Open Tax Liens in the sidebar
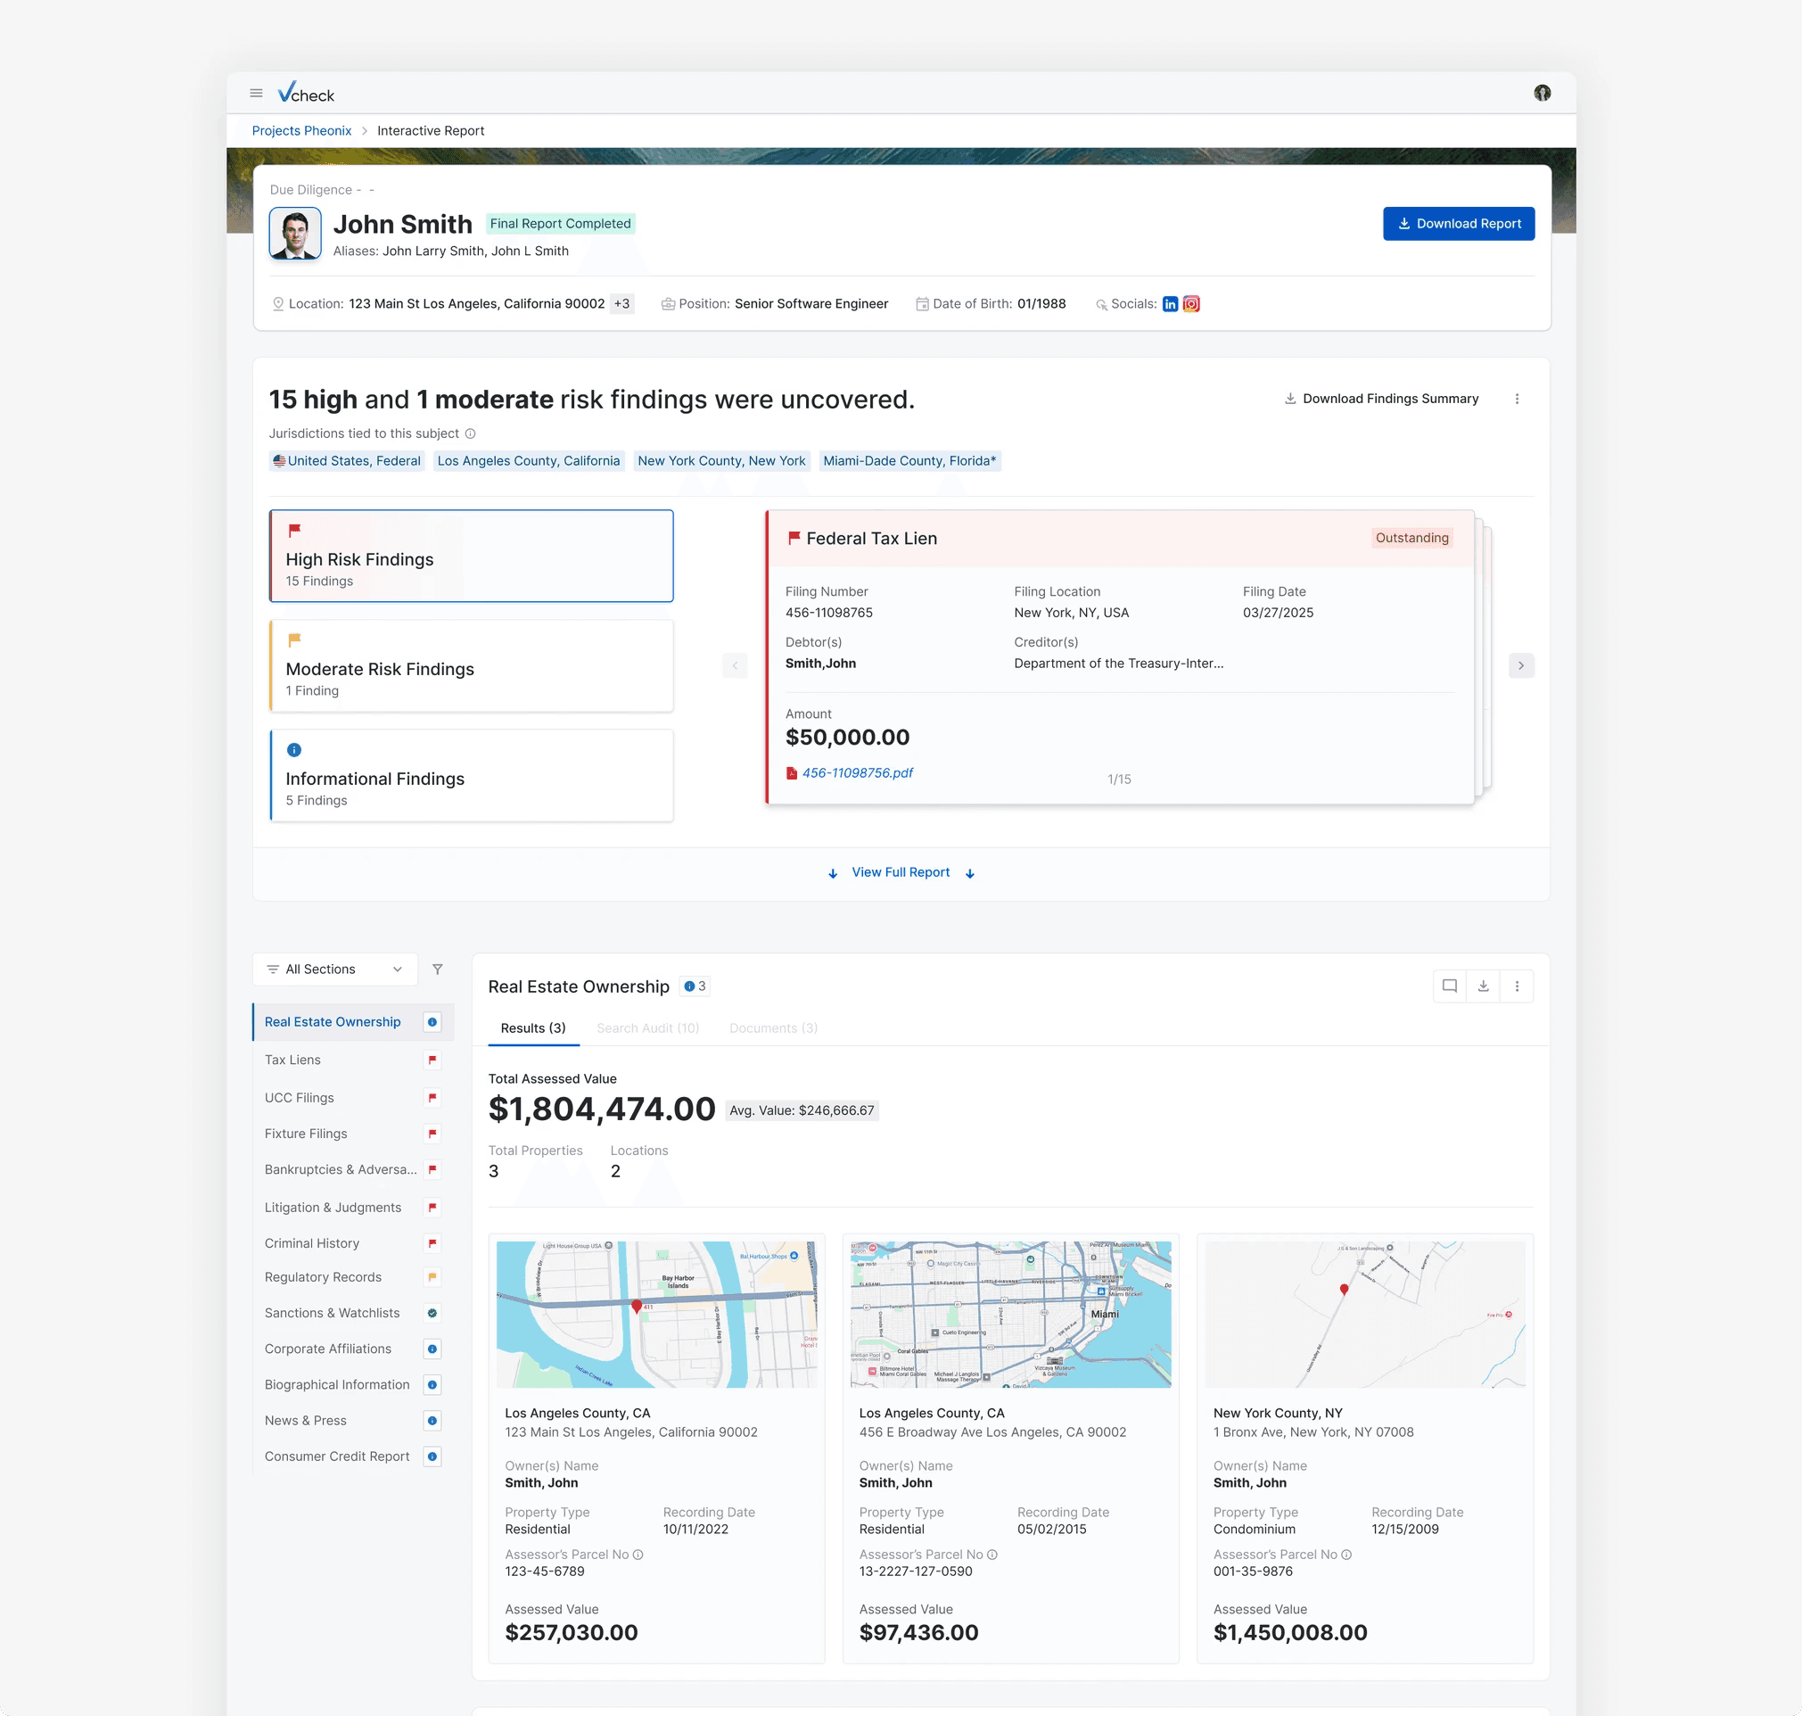The height and width of the screenshot is (1716, 1802). tap(292, 1060)
